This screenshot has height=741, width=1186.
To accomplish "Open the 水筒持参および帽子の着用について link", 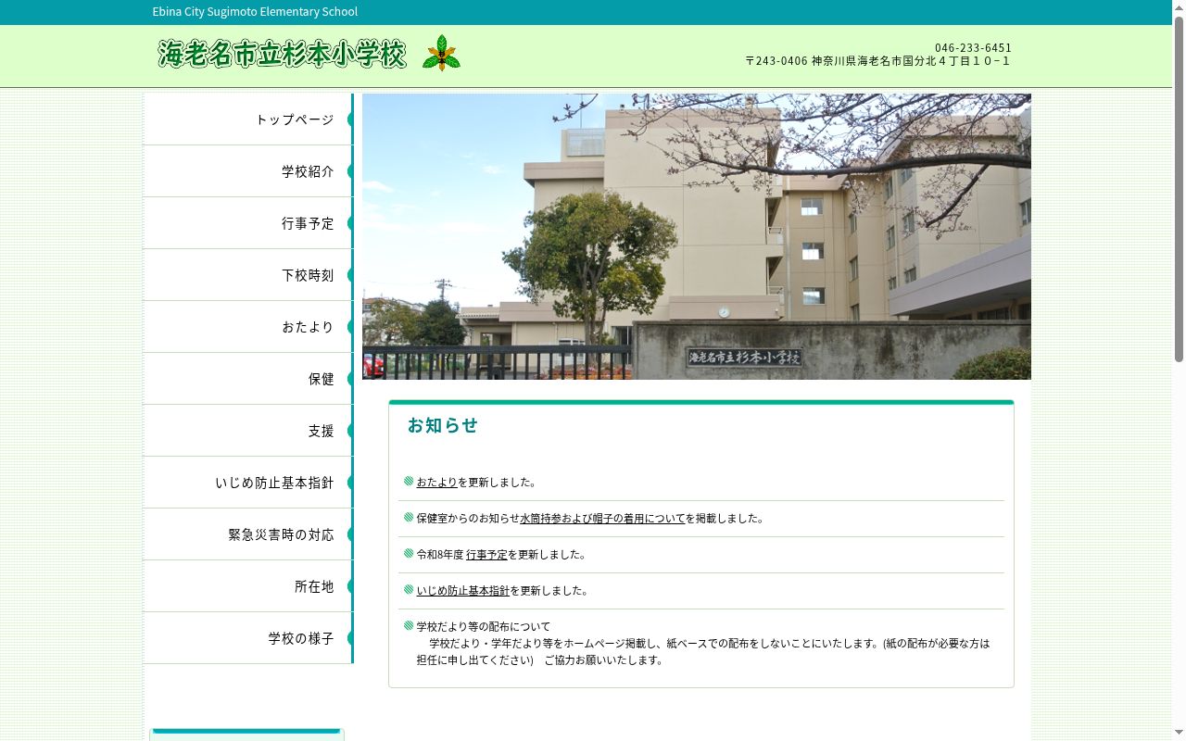I will click(x=602, y=519).
